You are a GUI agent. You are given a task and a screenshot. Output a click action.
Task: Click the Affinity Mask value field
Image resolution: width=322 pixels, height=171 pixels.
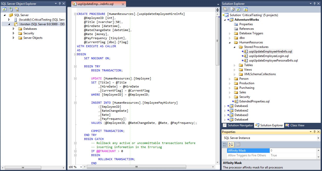pos(293,151)
